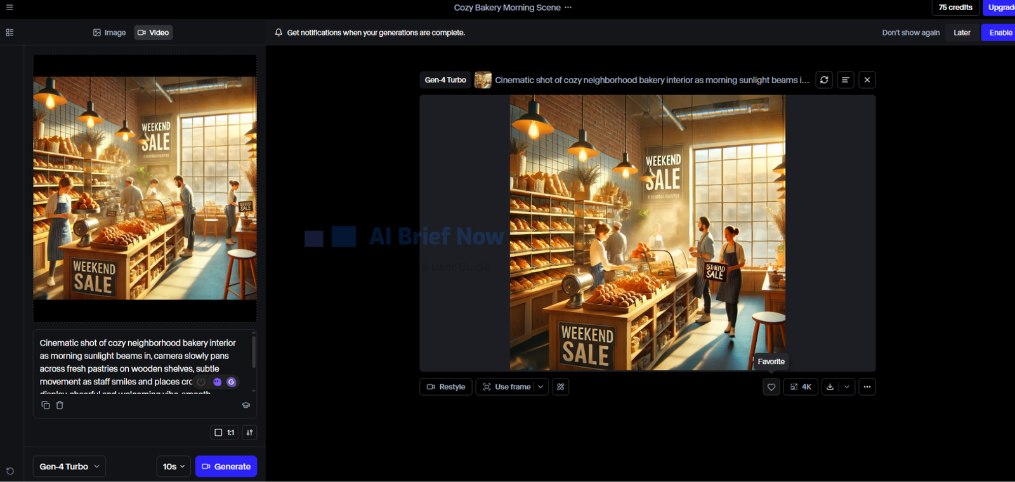Click the Later button
Viewport: 1015px width, 482px height.
point(962,32)
